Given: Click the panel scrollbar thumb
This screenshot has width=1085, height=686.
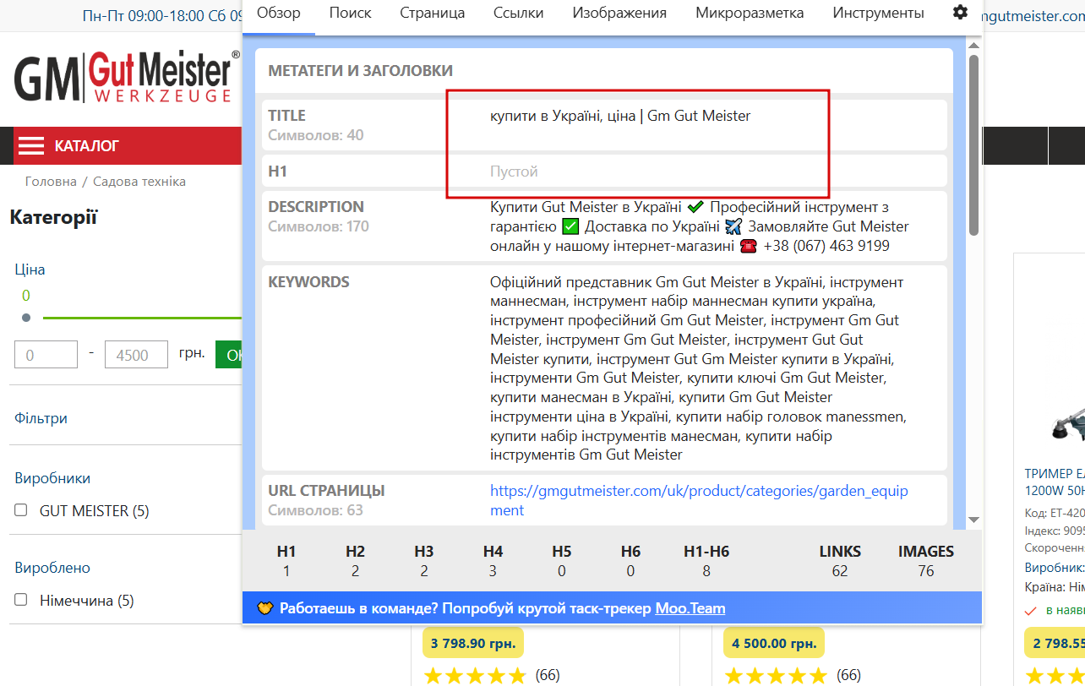Looking at the screenshot, I should click(x=973, y=144).
